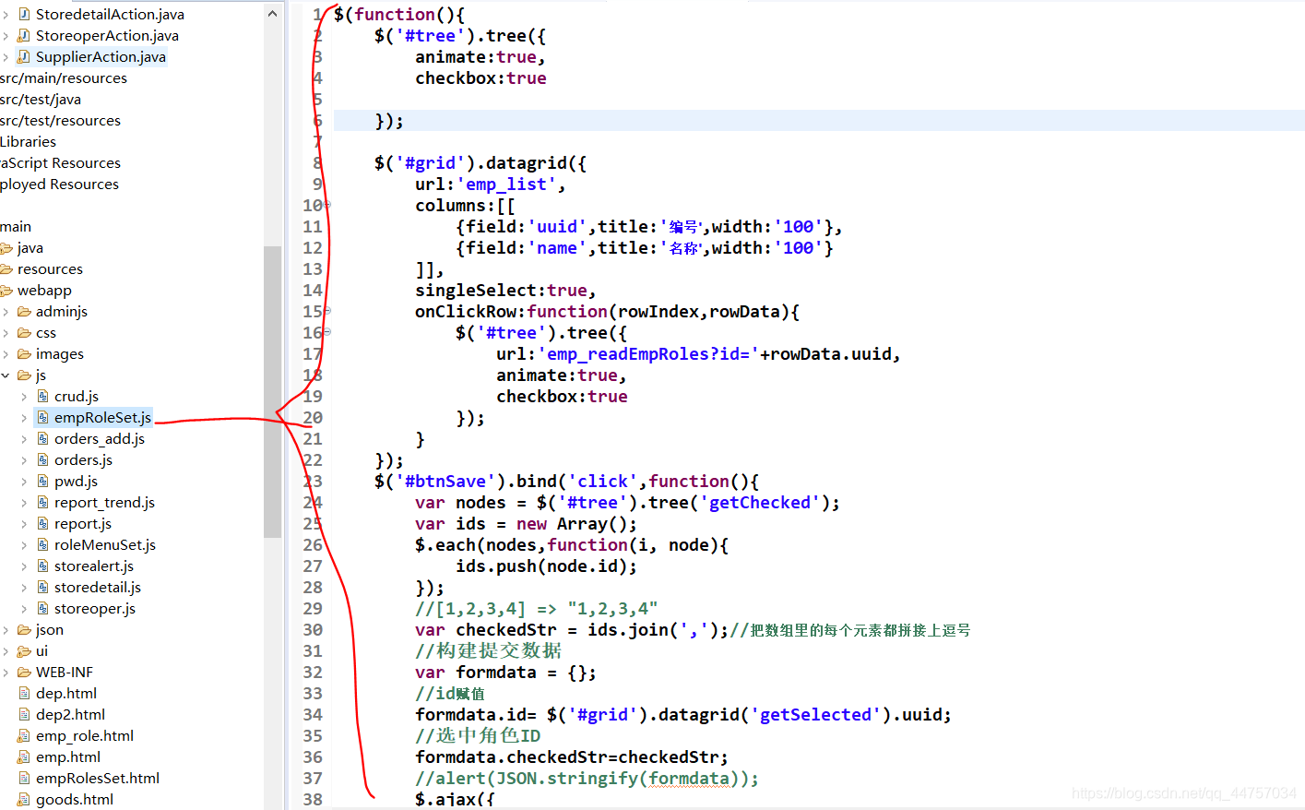The image size is (1305, 810).
Task: Click the roleMenuSet.js file icon
Action: pyautogui.click(x=42, y=544)
